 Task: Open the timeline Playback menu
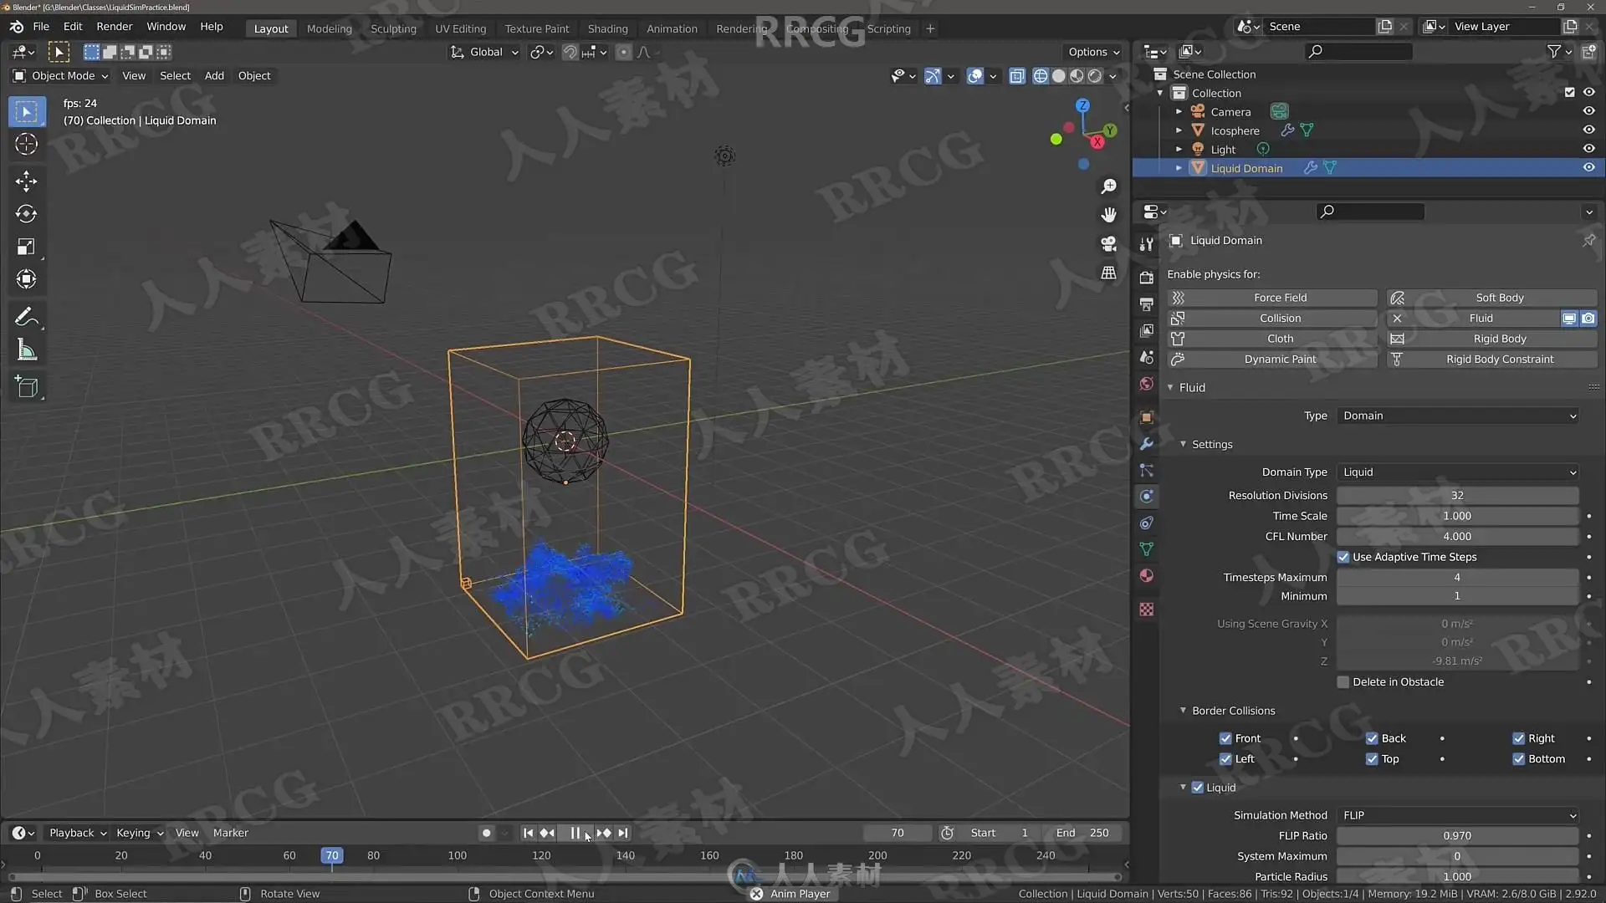pyautogui.click(x=77, y=833)
